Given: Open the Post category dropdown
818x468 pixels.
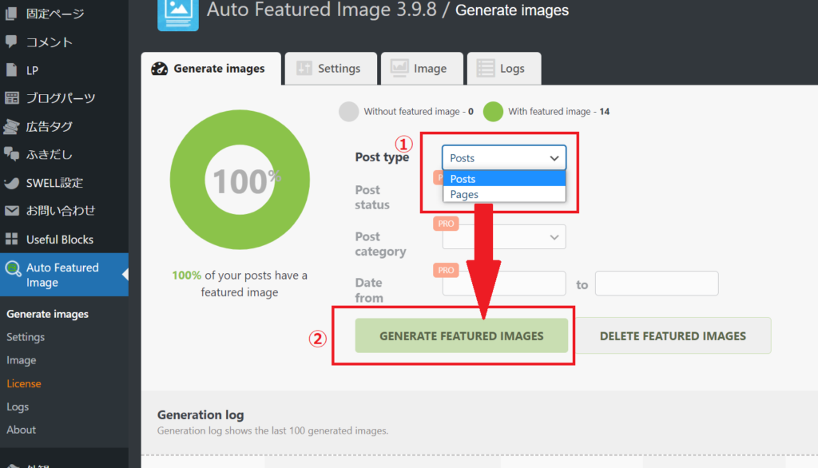Looking at the screenshot, I should click(504, 237).
